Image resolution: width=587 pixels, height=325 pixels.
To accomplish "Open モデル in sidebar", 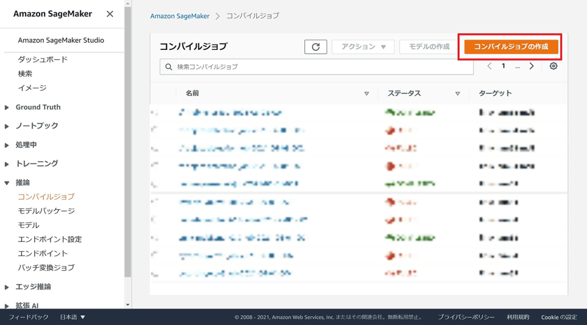I will pos(29,225).
